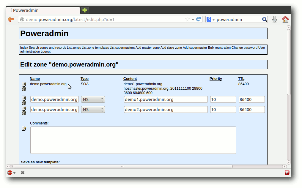Reload the page with refresh icon

(x=198, y=19)
